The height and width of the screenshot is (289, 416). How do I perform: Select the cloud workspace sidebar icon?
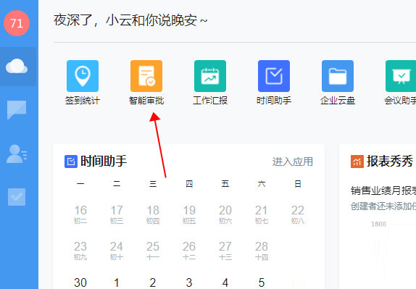(x=17, y=67)
